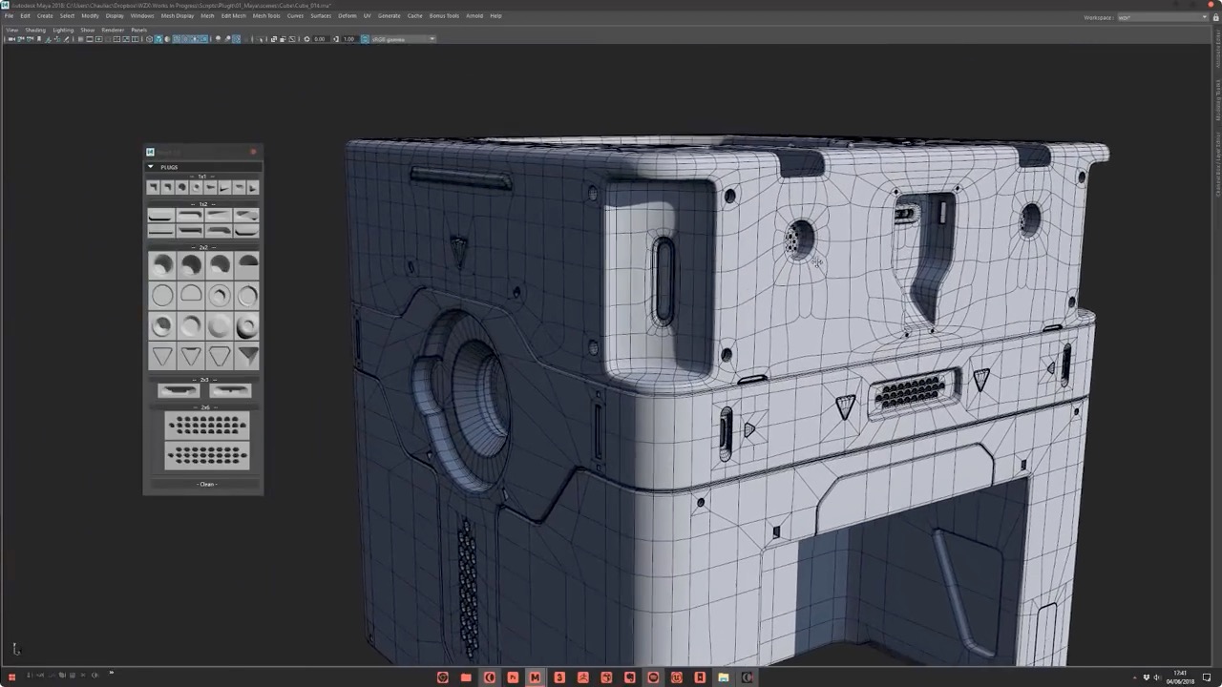Enable textured shading mode icon

click(177, 39)
